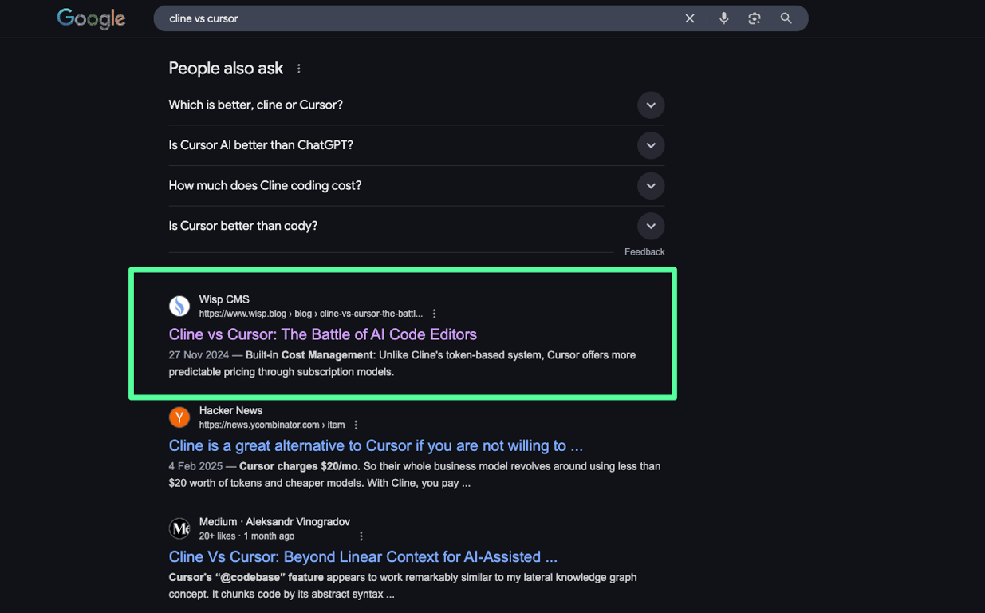Expand "How much does Cline coding cost?" chevron
Screen dimensions: 985x613
pos(651,186)
